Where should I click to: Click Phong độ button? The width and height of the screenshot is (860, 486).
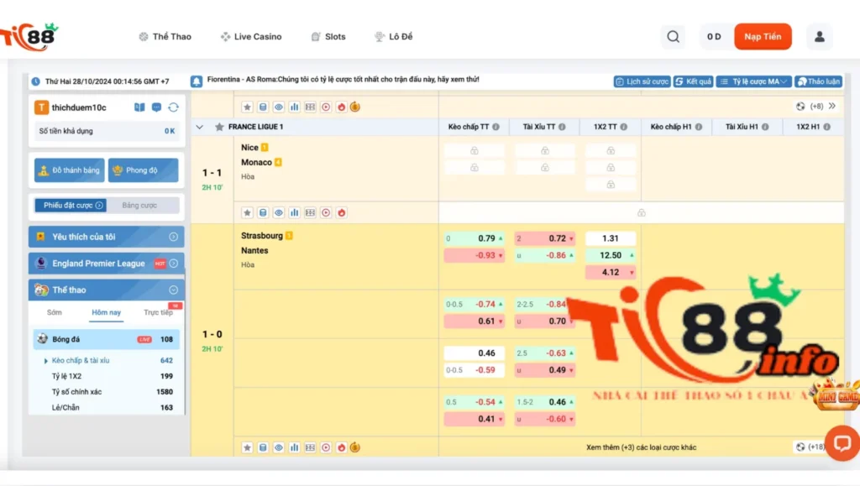(x=143, y=170)
